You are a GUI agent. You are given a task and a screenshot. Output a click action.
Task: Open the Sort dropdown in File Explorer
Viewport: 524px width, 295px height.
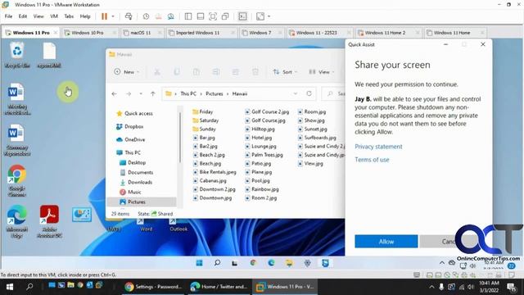[285, 72]
